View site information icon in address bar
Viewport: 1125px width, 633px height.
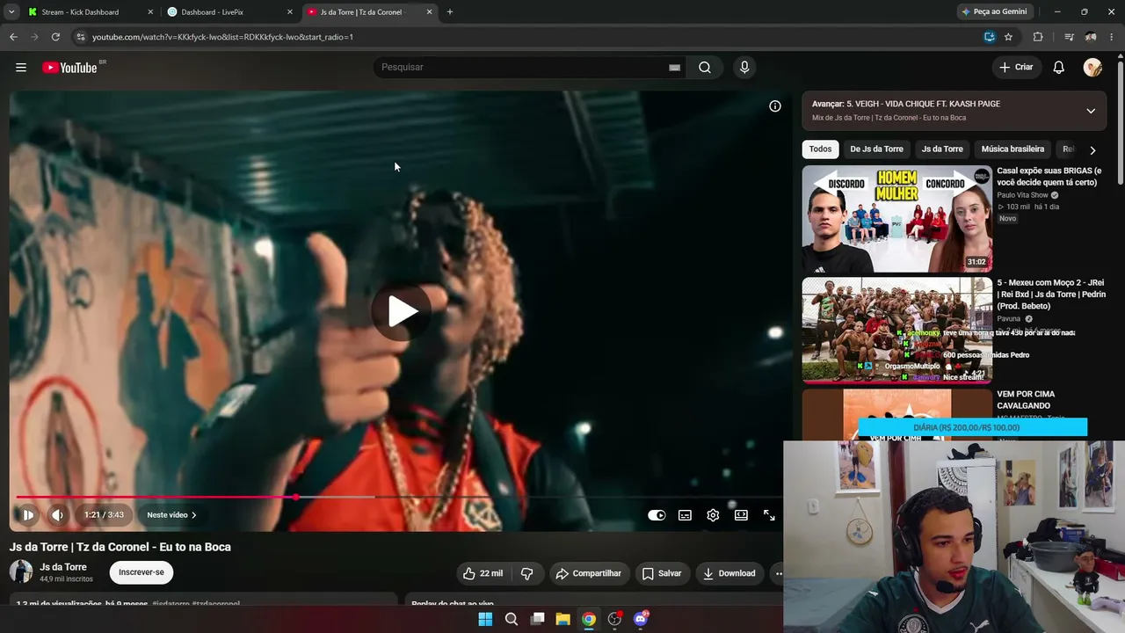80,37
